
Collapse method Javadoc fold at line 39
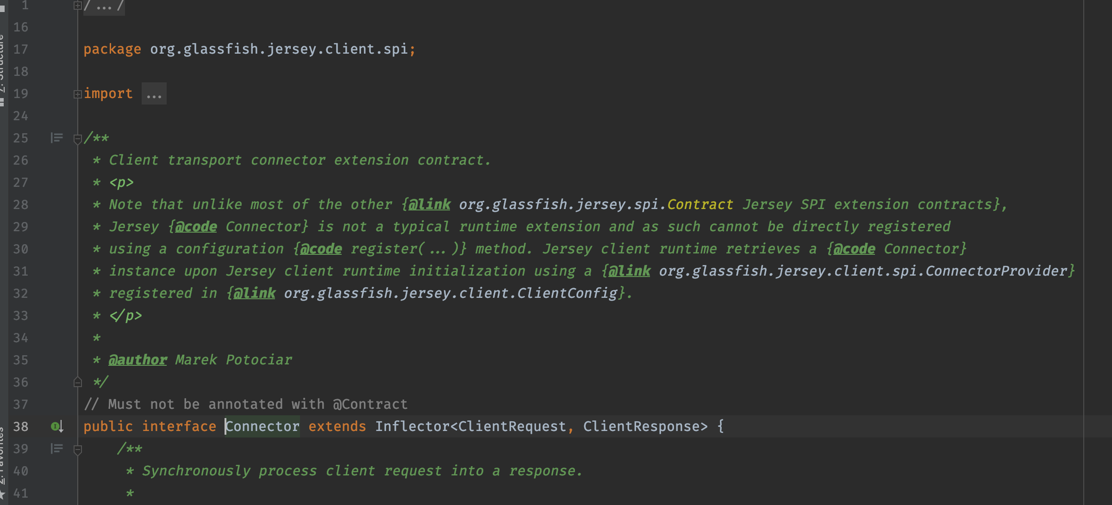77,449
